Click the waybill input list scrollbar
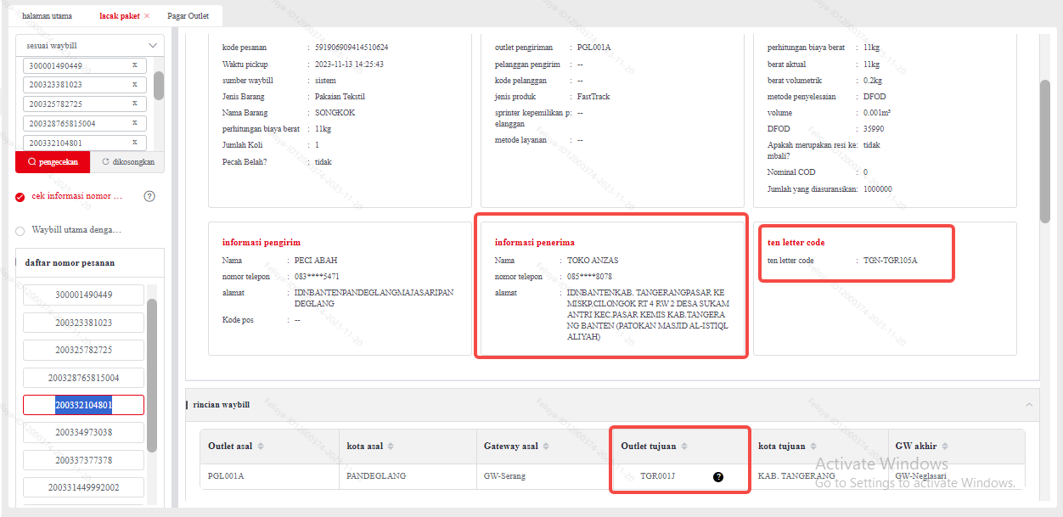Viewport: 1063px width, 517px height. tap(159, 85)
